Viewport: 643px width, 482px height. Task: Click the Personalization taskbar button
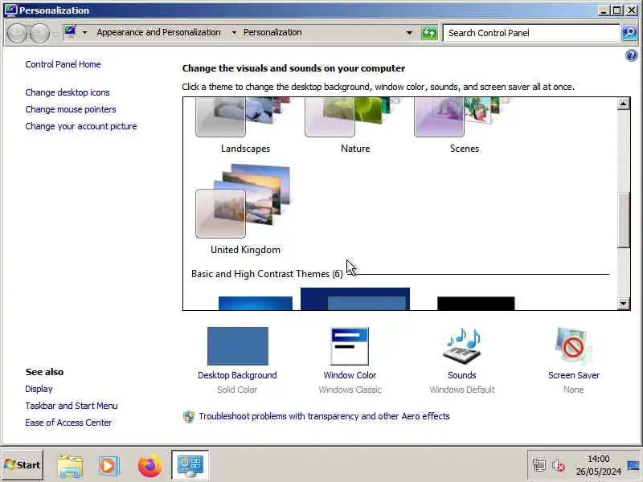pyautogui.click(x=190, y=465)
